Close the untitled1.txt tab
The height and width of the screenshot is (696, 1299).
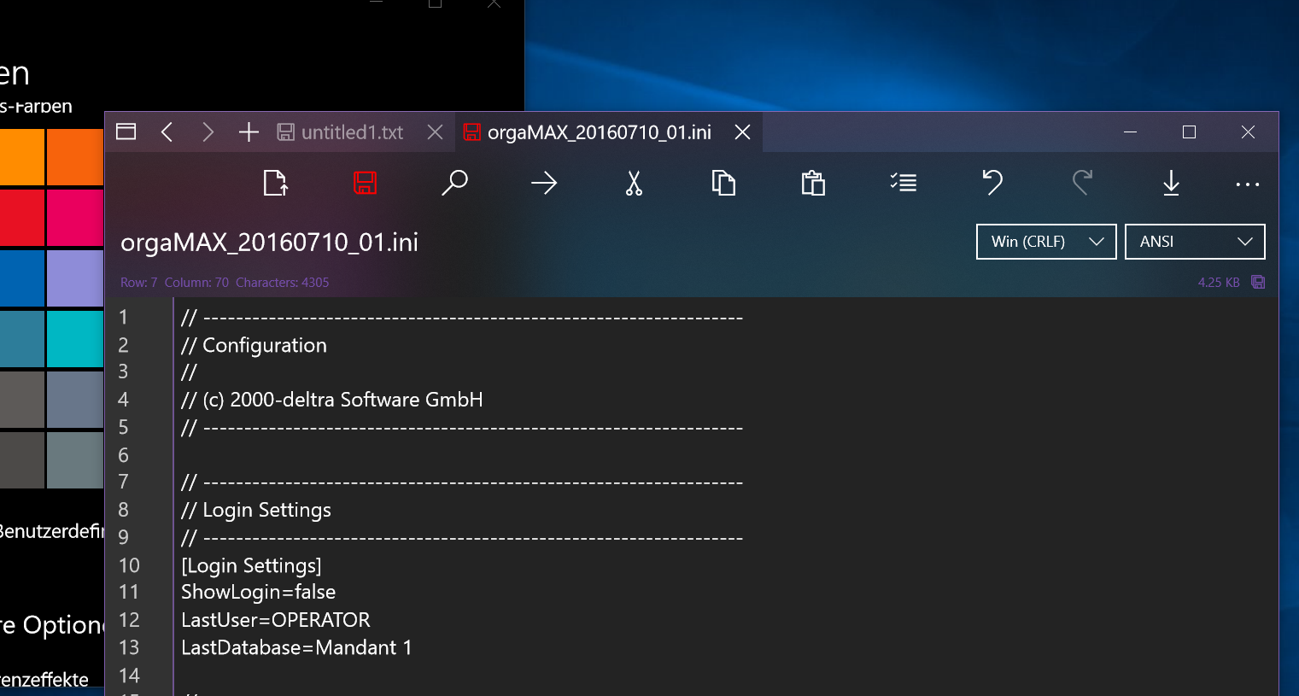pyautogui.click(x=435, y=132)
